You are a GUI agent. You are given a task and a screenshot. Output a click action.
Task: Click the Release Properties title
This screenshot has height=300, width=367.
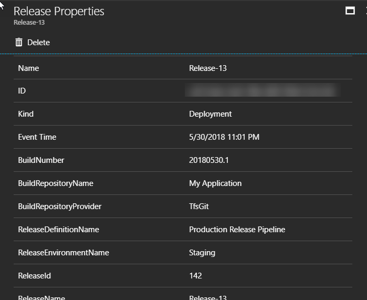[59, 12]
